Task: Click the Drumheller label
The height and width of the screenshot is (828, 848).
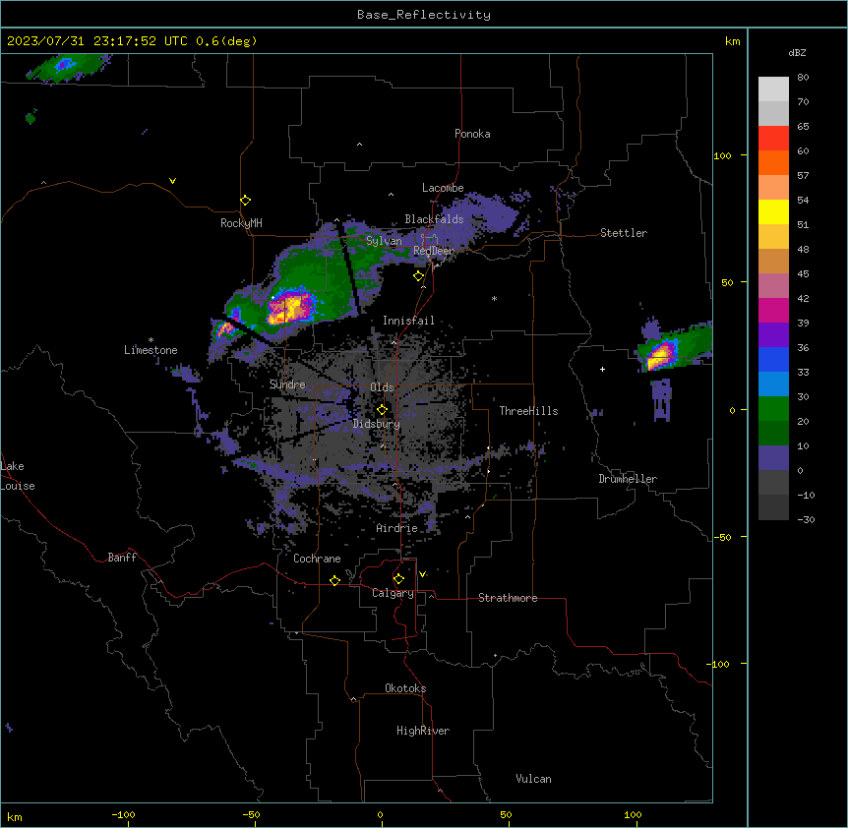Action: tap(628, 479)
